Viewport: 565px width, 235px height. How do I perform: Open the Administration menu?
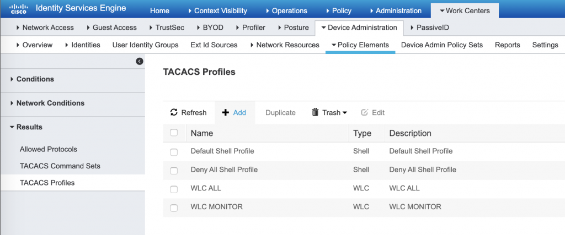395,11
